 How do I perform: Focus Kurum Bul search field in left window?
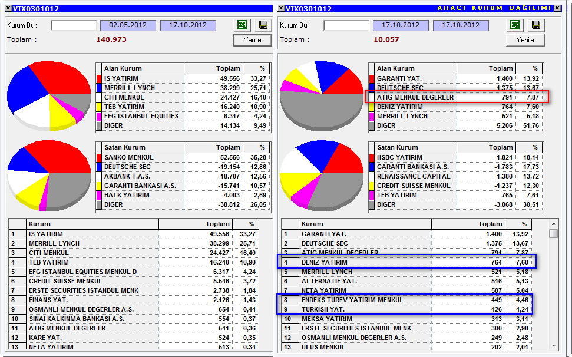[74, 25]
